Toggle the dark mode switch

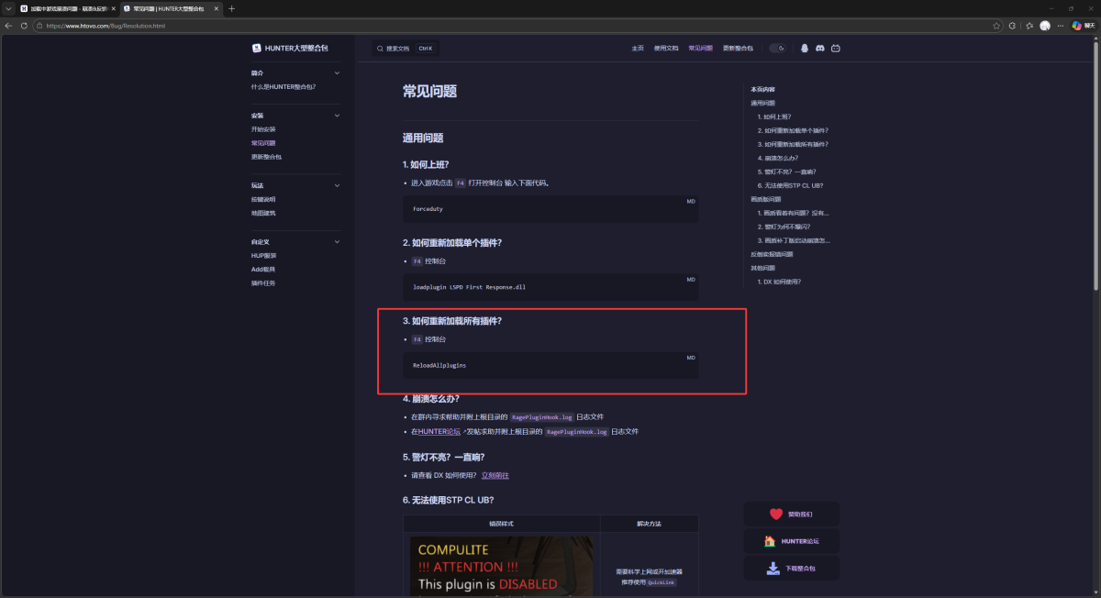click(x=777, y=48)
